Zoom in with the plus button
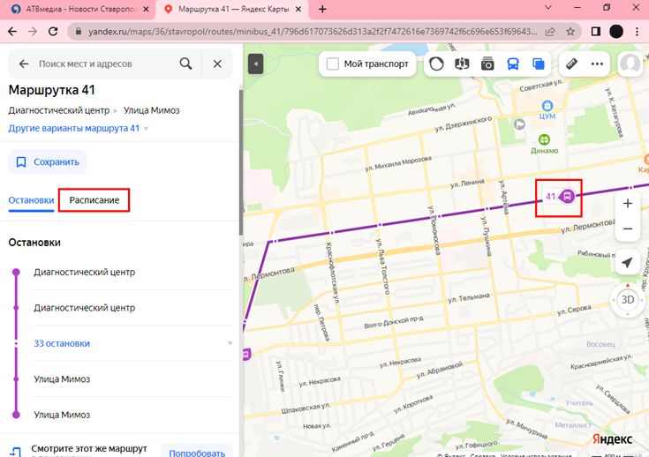This screenshot has height=457, width=649. pos(627,203)
